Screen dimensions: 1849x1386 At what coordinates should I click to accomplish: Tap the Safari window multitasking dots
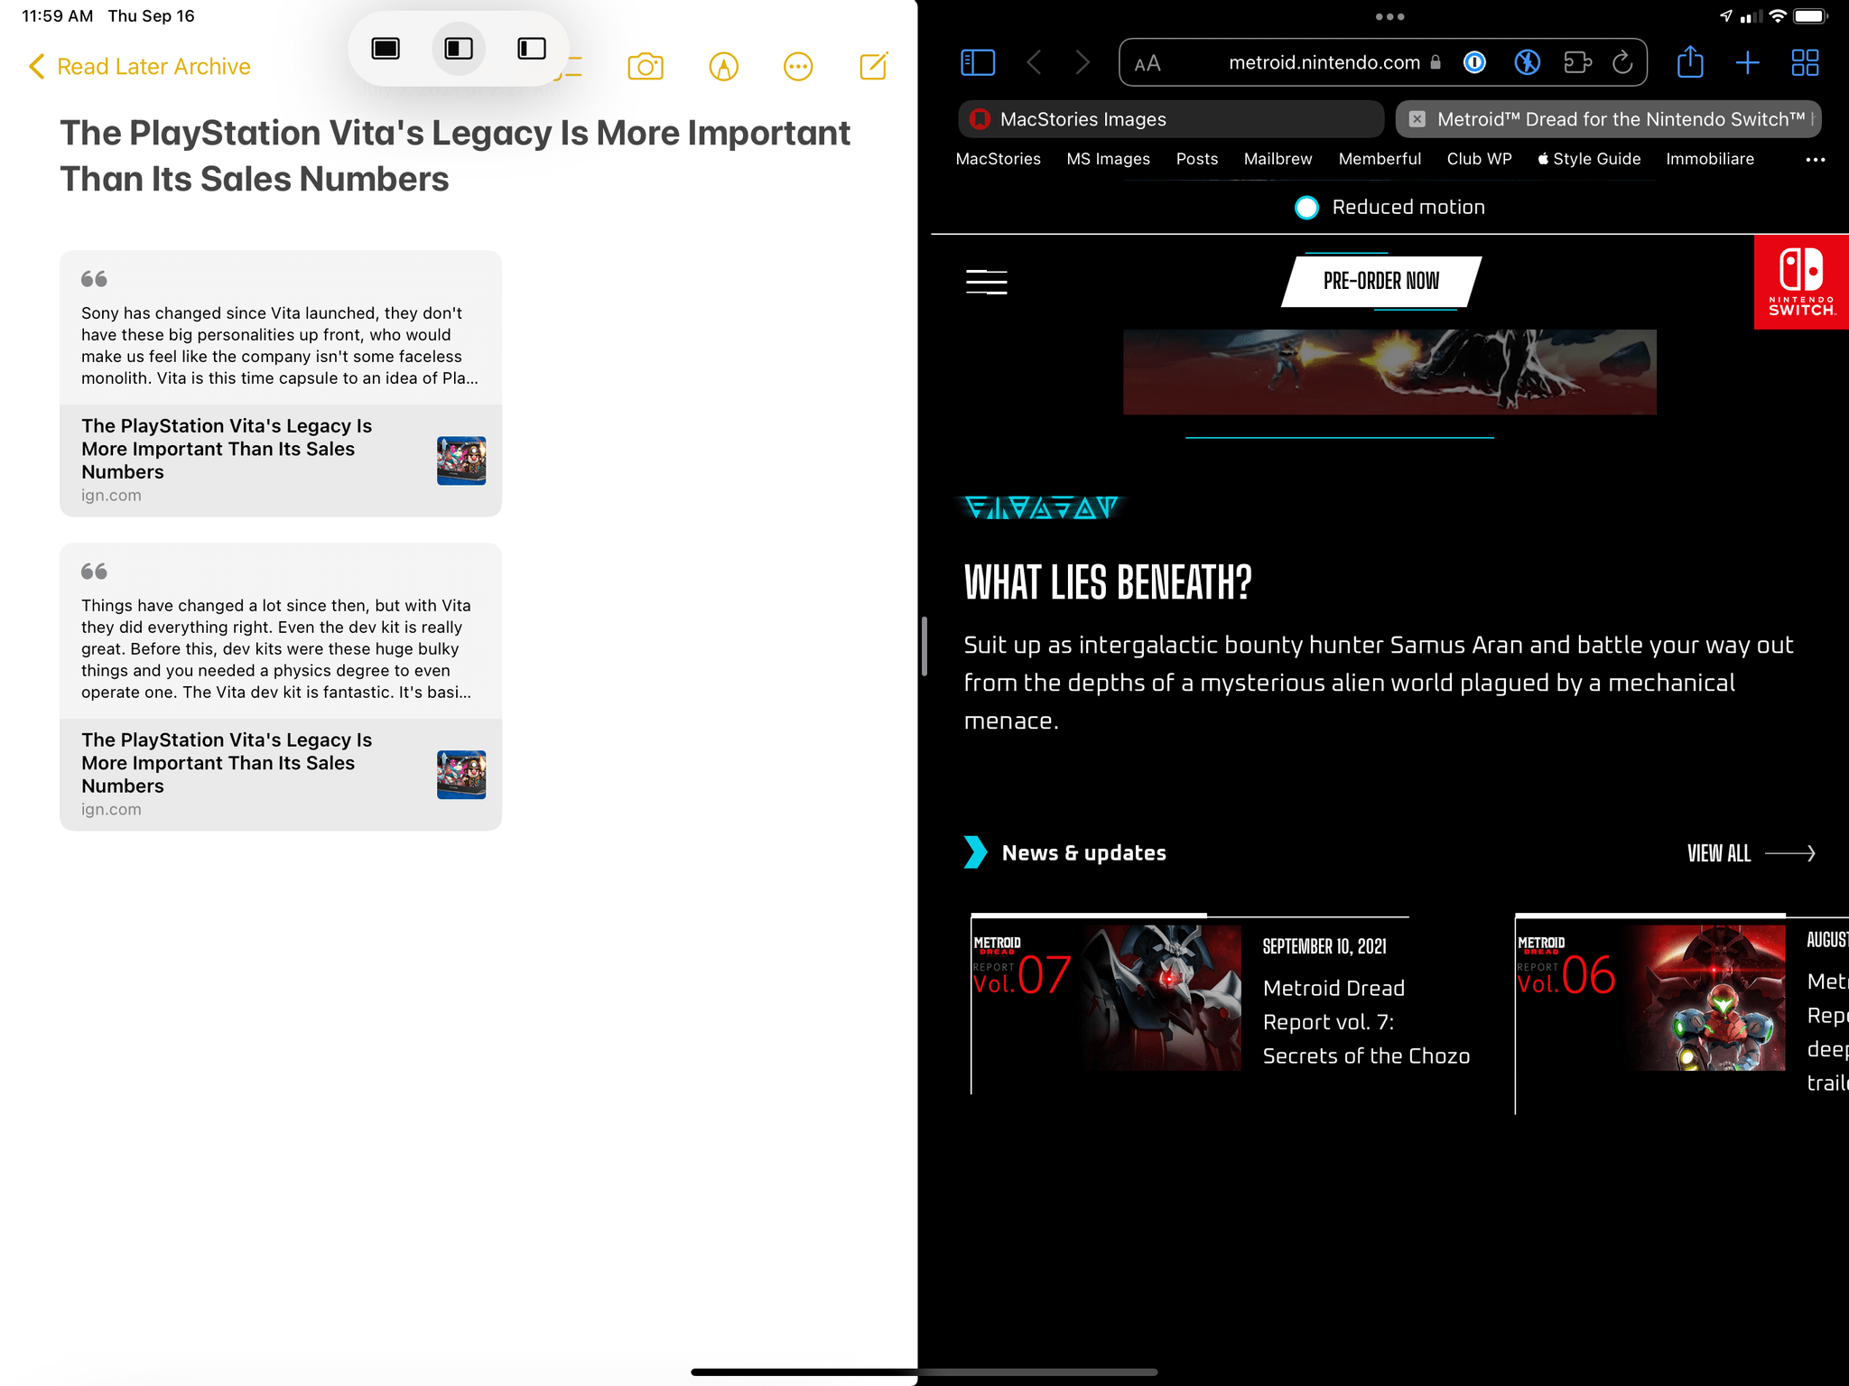tap(1389, 16)
